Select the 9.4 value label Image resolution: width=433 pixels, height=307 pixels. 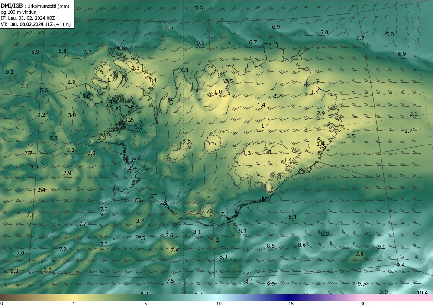click(x=401, y=265)
